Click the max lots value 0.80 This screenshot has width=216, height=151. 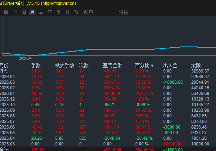coord(59,138)
